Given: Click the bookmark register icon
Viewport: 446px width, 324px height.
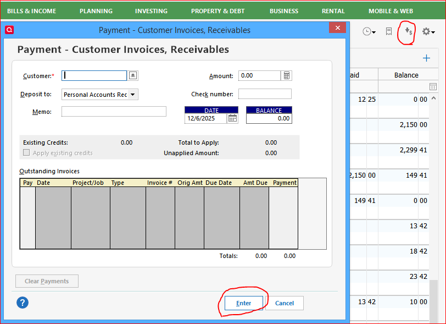Looking at the screenshot, I should [389, 32].
